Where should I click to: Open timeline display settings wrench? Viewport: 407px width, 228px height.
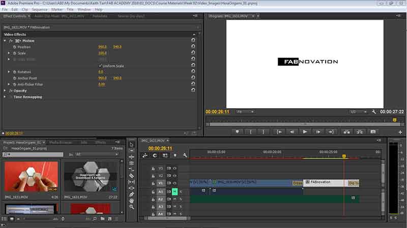pyautogui.click(x=185, y=155)
